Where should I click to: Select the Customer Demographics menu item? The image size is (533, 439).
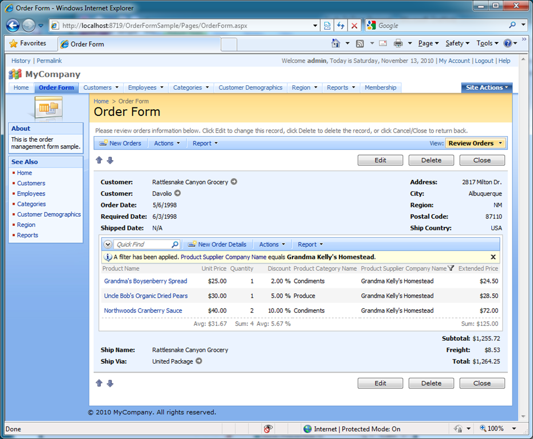tap(250, 87)
